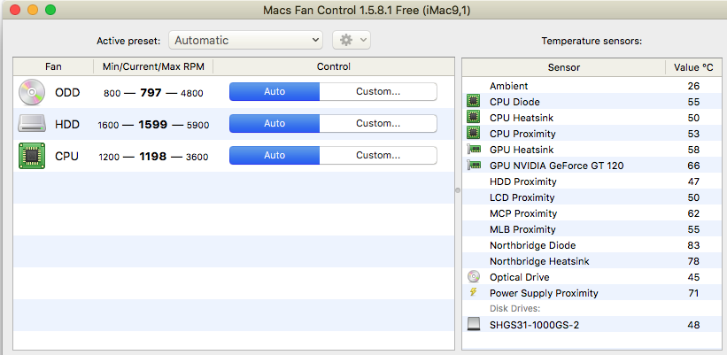
Task: Click the Fan column header
Action: (x=53, y=66)
